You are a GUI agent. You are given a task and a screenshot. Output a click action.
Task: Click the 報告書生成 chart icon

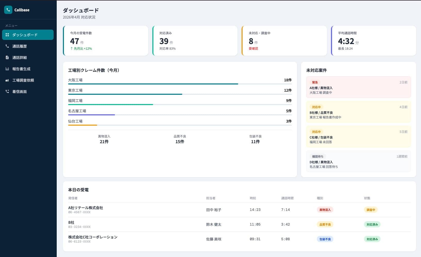click(7, 69)
